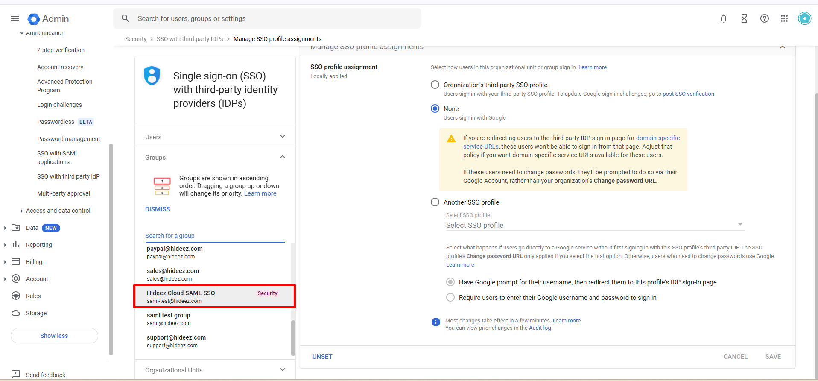Choose the Another SSO profile option
The image size is (818, 381).
(x=435, y=202)
